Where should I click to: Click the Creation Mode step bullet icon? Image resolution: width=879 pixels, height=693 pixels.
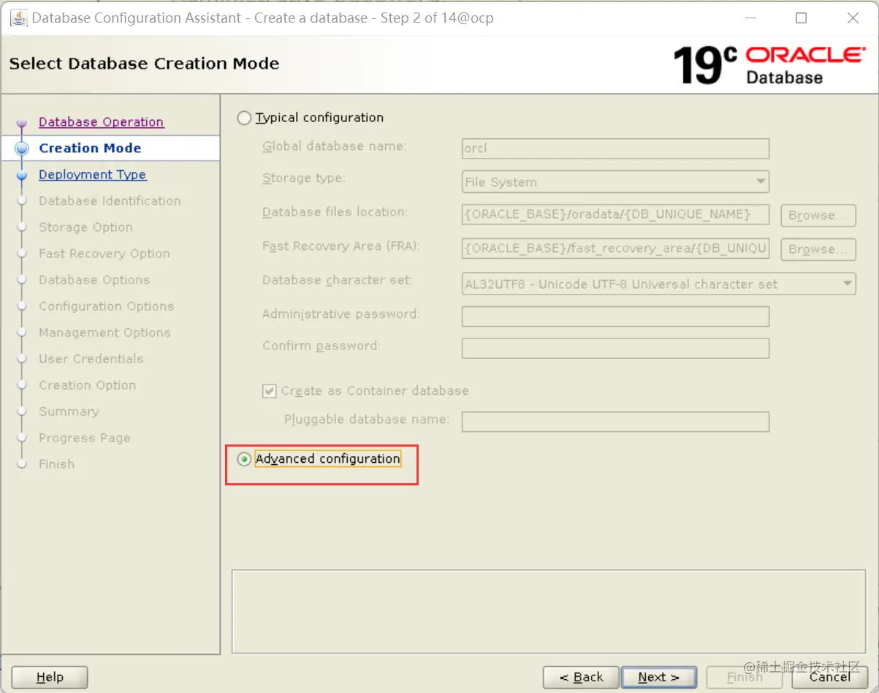point(21,148)
